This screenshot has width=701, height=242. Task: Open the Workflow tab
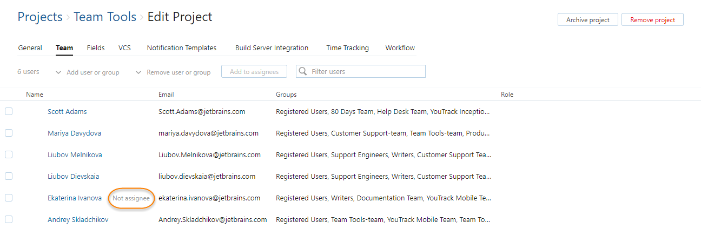click(400, 48)
